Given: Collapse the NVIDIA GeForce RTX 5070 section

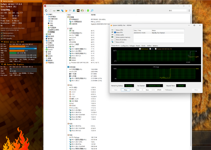Looking at the screenshot, I should (1, 42).
